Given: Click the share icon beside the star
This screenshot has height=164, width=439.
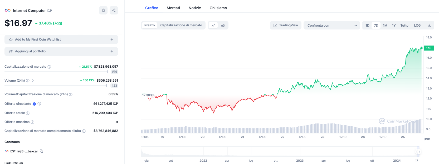Looking at the screenshot, I should [114, 10].
